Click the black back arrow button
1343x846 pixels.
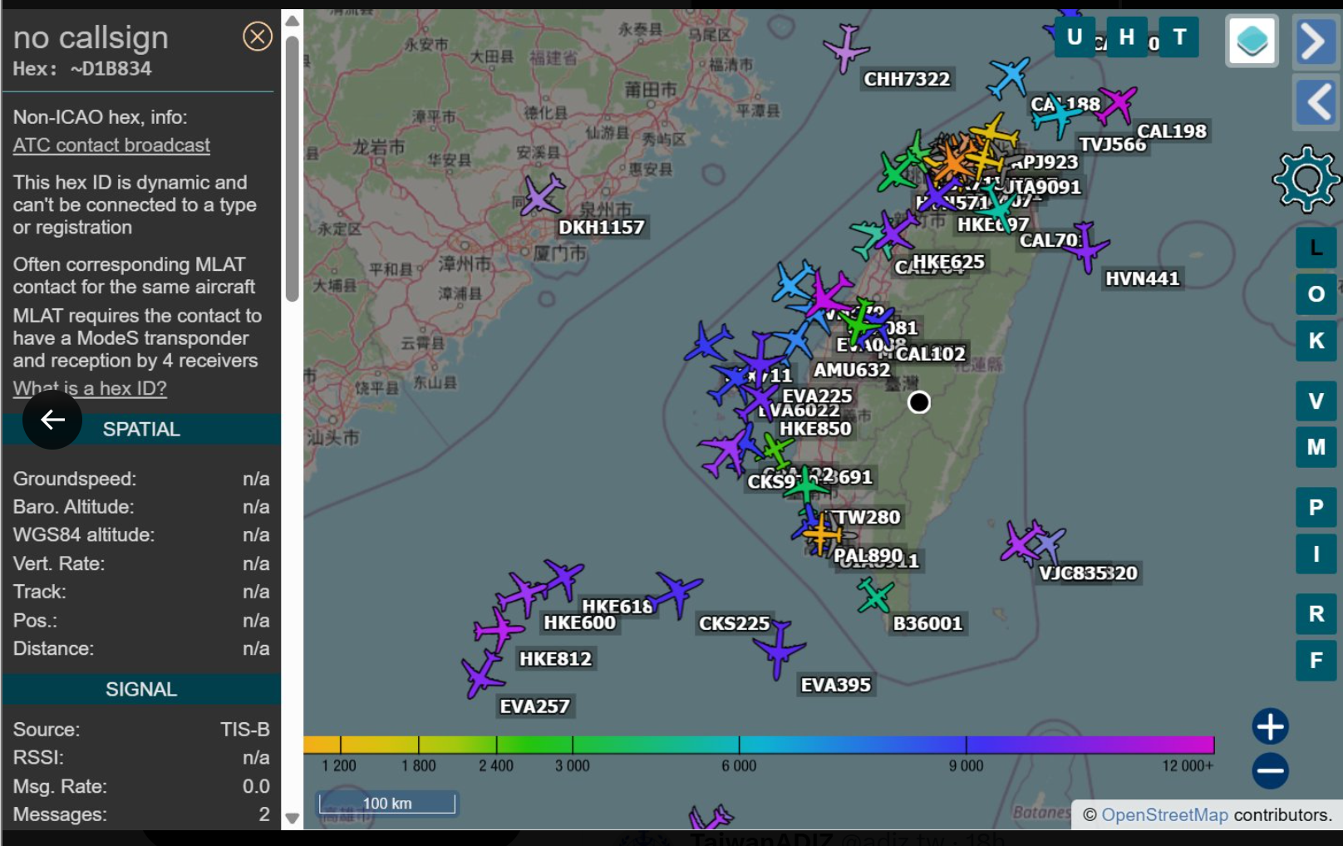click(52, 420)
